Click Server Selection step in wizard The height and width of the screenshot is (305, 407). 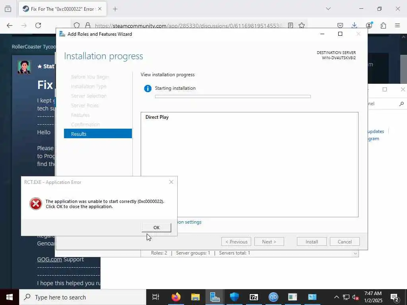89,96
